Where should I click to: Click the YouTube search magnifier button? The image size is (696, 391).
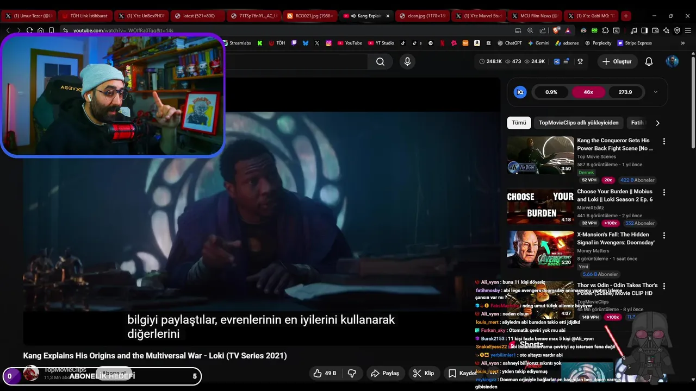point(380,61)
